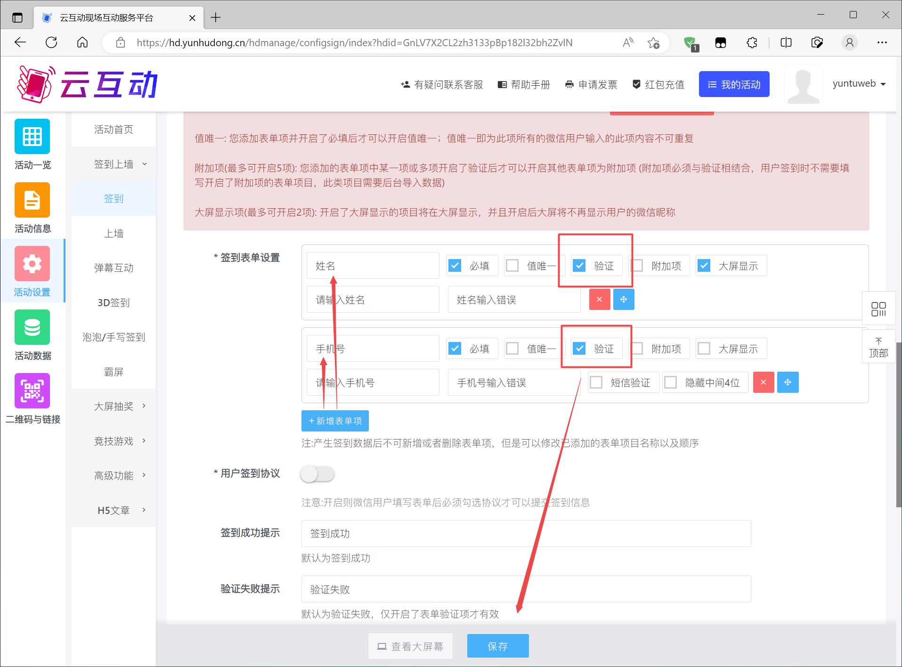Jump to top with 顶部 button

pyautogui.click(x=878, y=348)
